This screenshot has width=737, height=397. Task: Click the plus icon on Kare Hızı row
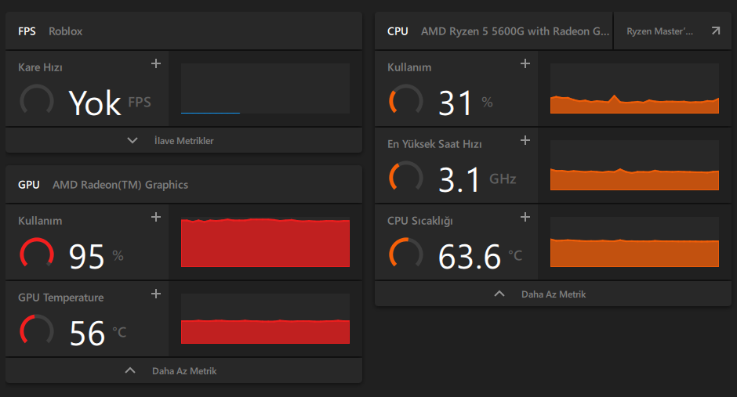tap(156, 63)
